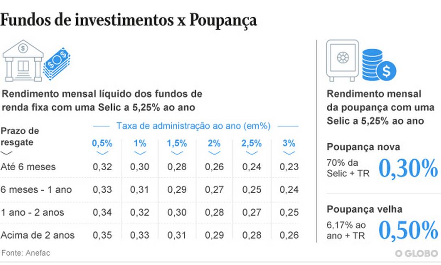Click the chevron under Prazo de resgate
The image size is (441, 265).
pos(6,153)
